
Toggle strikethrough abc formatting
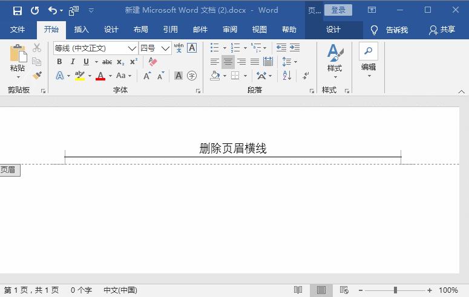click(107, 62)
